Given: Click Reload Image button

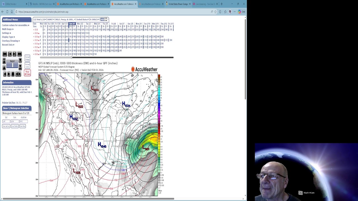Looking at the screenshot, I should coord(27,58).
